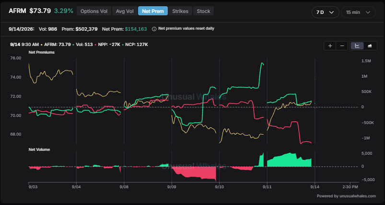Viewport: 385px width, 205px height.
Task: Click the 9/04 date axis label
Action: tap(76, 187)
